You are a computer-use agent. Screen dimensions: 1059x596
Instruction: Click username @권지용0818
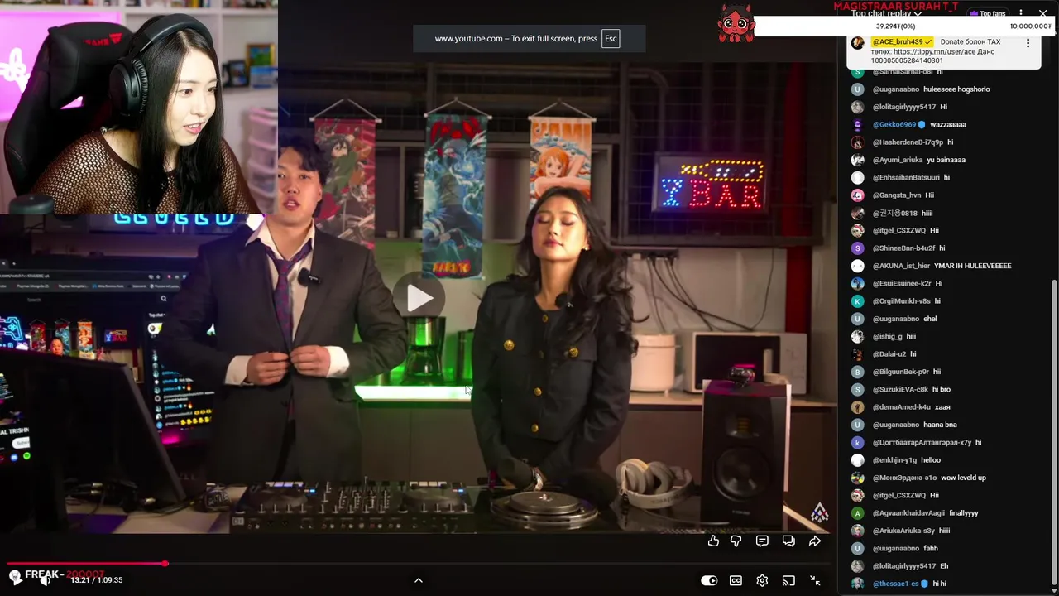click(x=894, y=213)
